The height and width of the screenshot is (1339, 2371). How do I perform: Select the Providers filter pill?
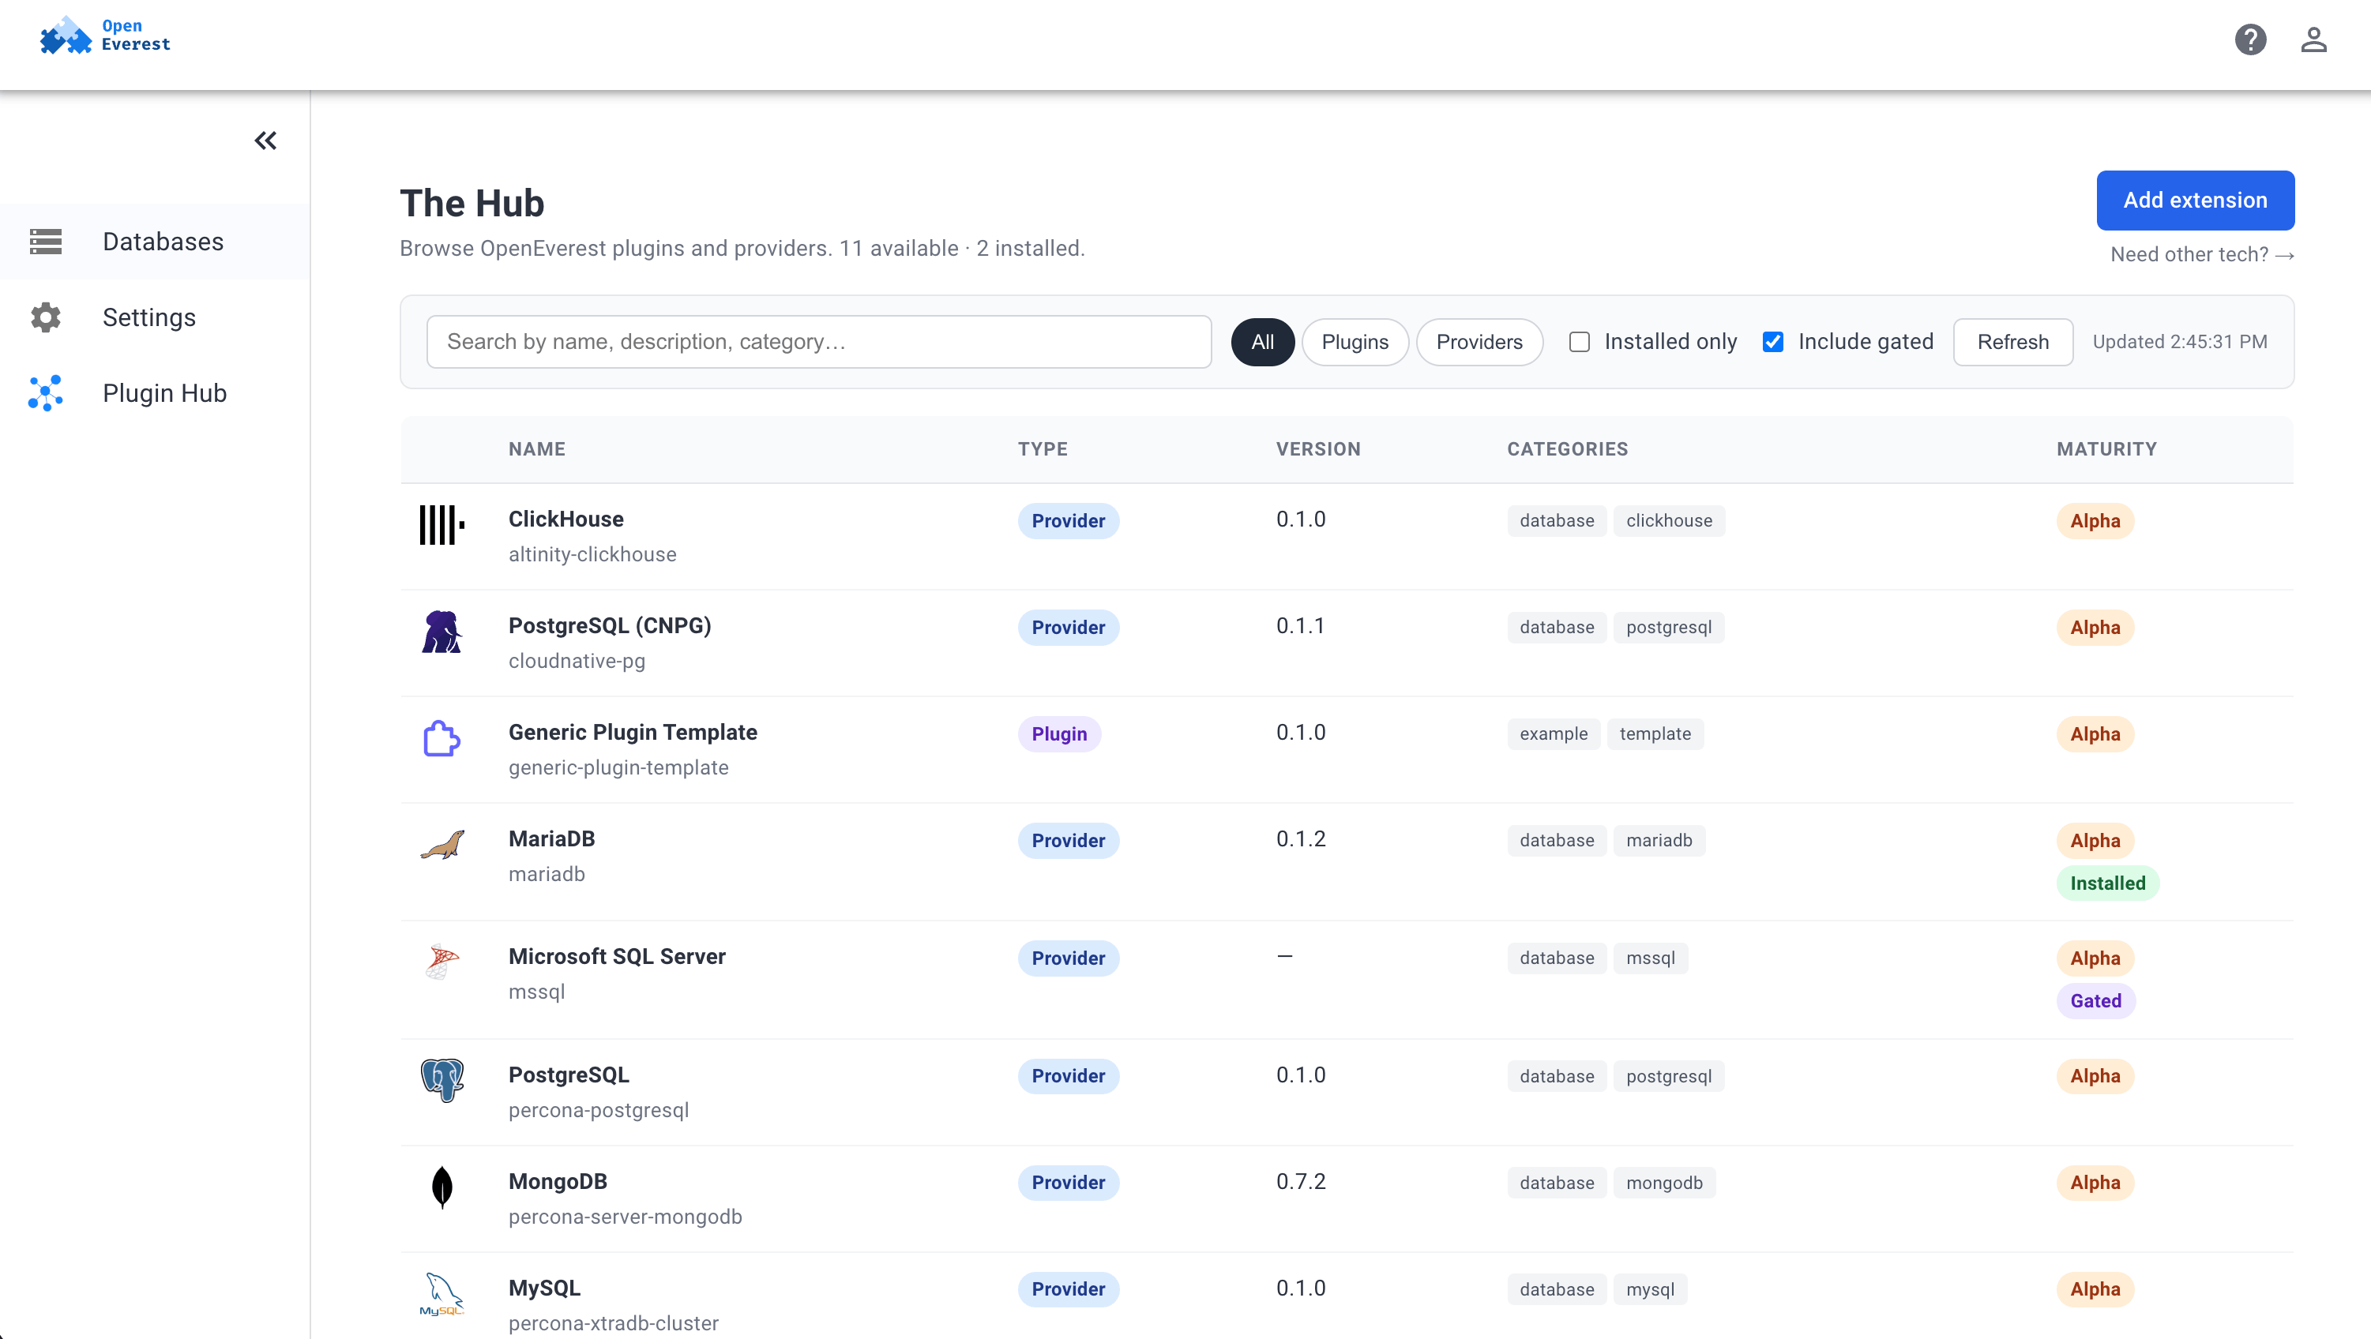point(1479,341)
